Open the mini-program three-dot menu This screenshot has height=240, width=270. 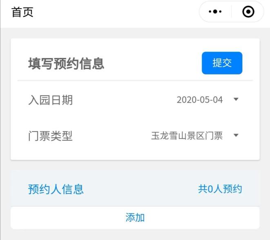[215, 11]
